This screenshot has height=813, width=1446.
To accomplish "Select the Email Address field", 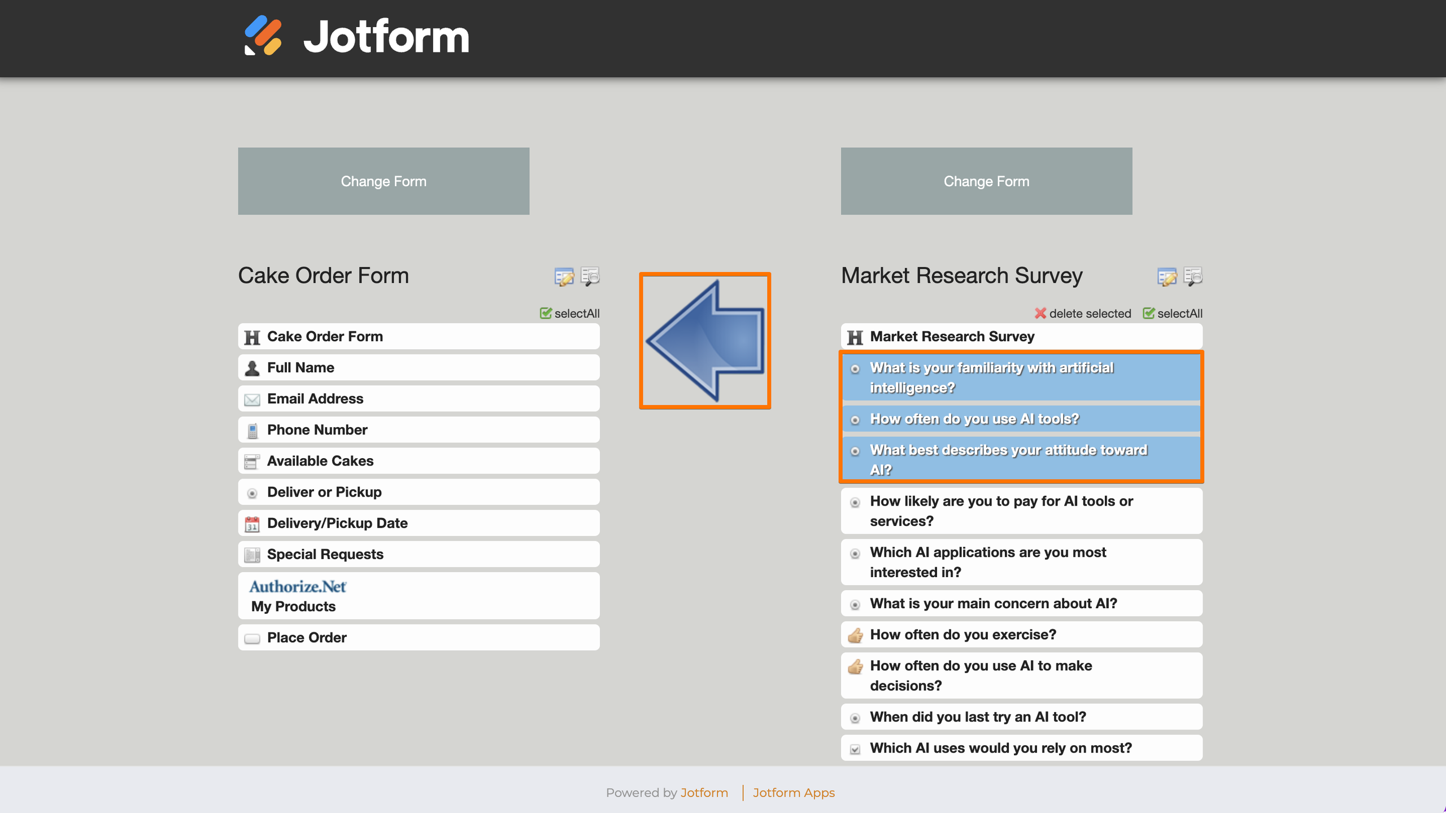I will coord(419,398).
